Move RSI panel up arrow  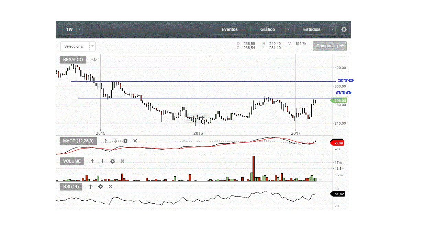point(91,187)
